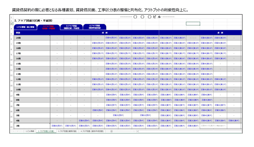Screen dimensions: 254x147
Task: Open link 区画80(西3F)
Action: coord(57,126)
